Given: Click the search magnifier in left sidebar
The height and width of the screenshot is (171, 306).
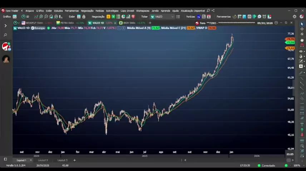Looking at the screenshot, I should (x=5, y=35).
